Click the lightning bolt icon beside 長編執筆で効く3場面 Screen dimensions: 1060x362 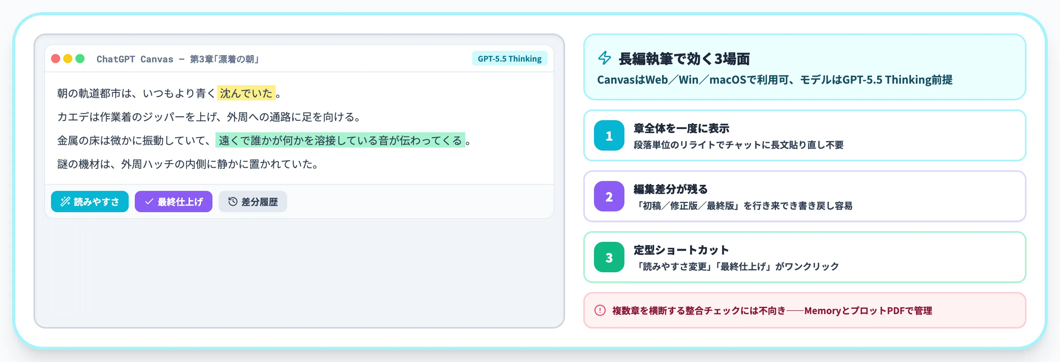pos(605,58)
